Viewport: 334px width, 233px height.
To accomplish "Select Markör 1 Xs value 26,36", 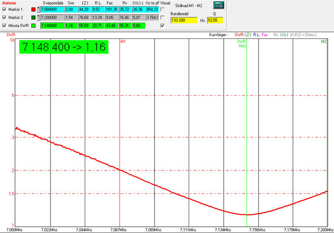I will 139,10.
